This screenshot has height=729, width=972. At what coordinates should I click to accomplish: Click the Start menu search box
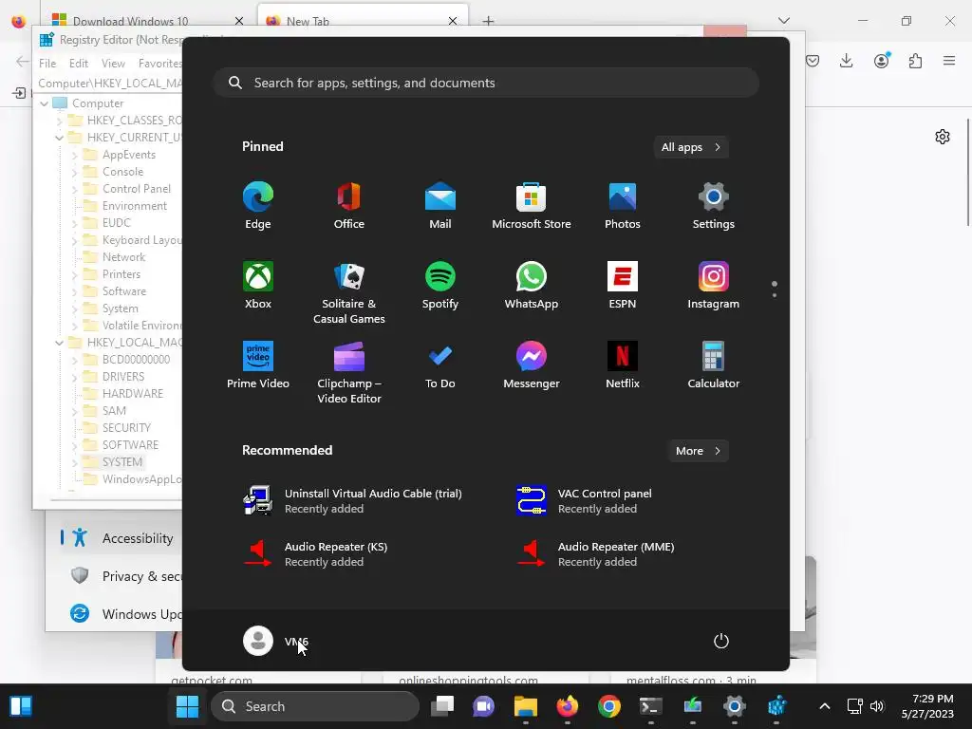486,83
